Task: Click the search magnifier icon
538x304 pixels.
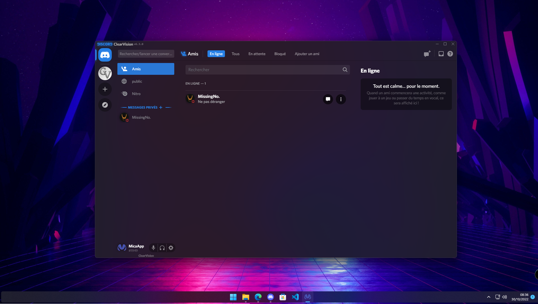Action: coord(345,70)
